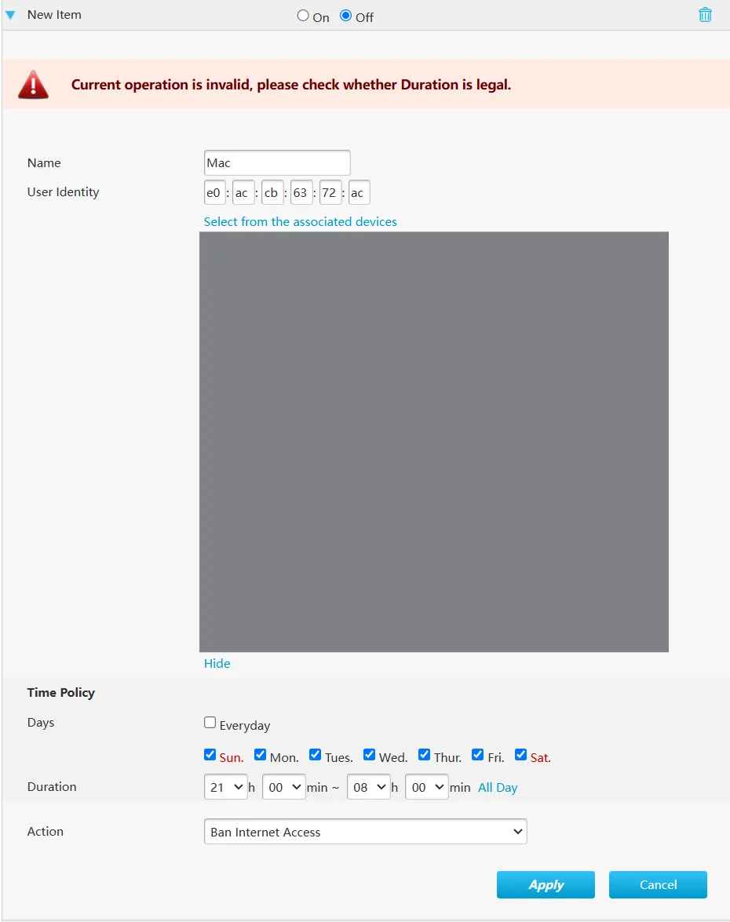This screenshot has height=922, width=730.
Task: Open the start hour dropdown showing 21
Action: pos(225,787)
